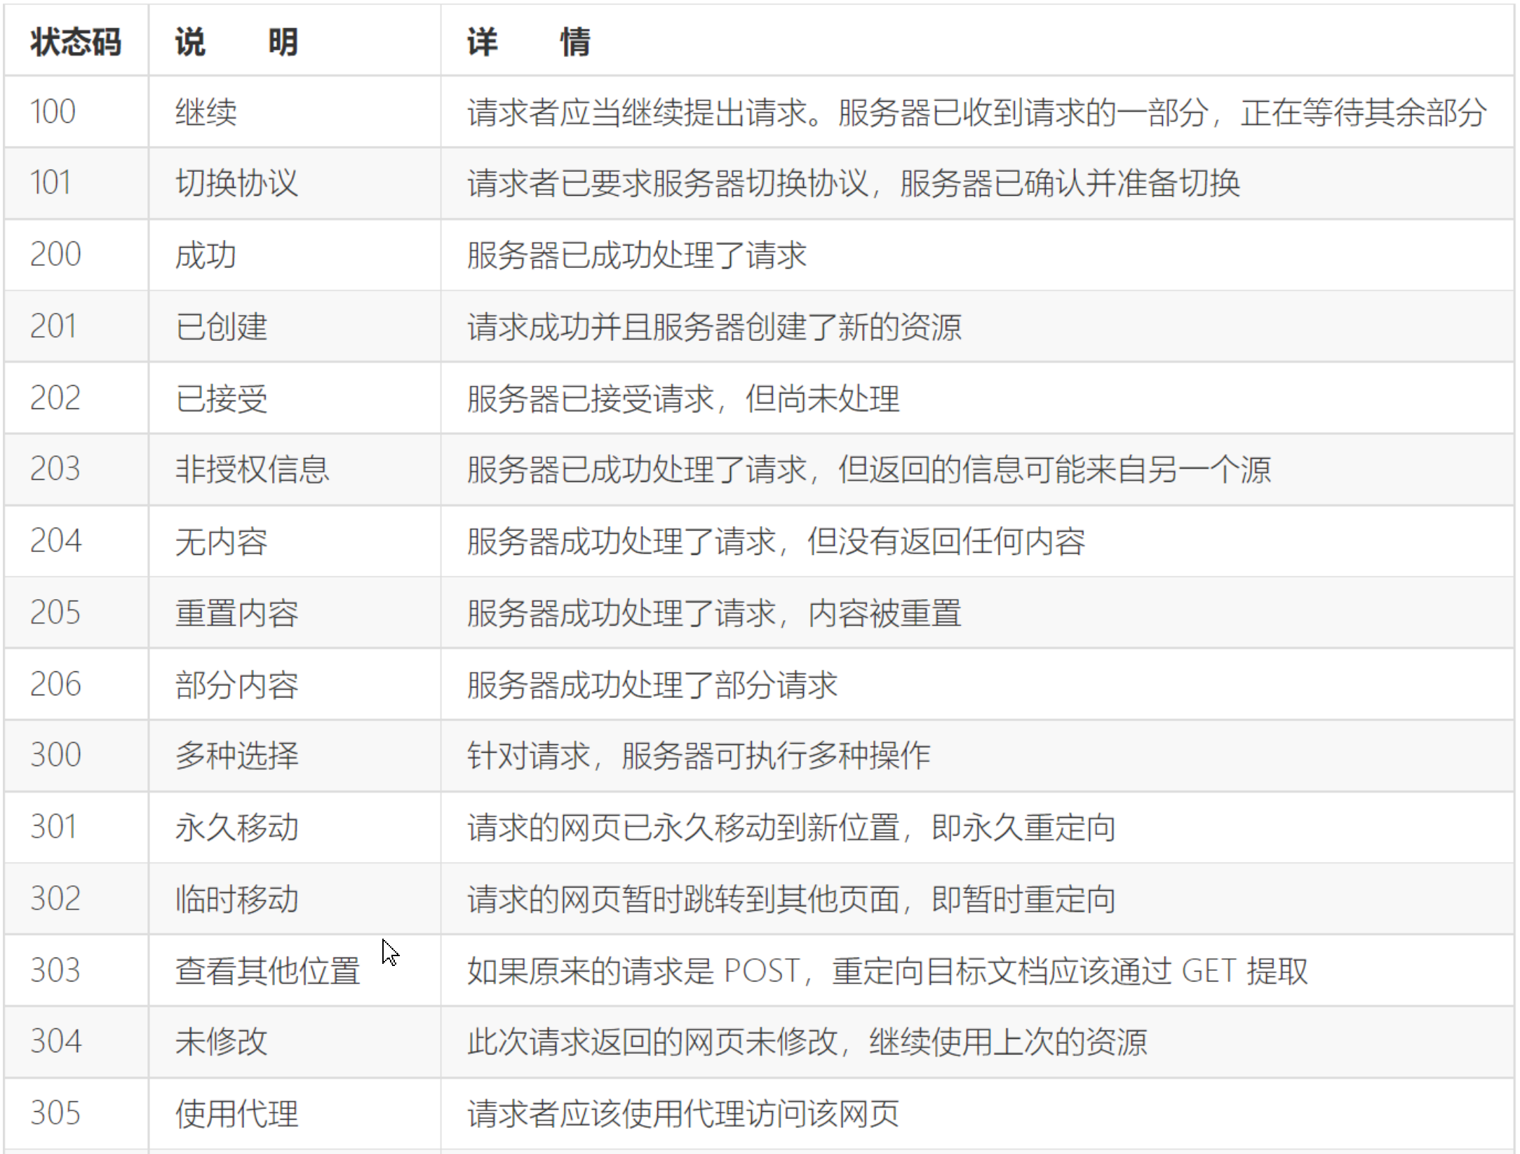Image resolution: width=1520 pixels, height=1154 pixels.
Task: Select status code 100 cell
Action: point(53,112)
